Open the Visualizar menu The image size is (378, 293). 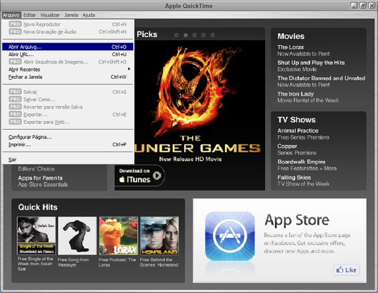tap(50, 15)
